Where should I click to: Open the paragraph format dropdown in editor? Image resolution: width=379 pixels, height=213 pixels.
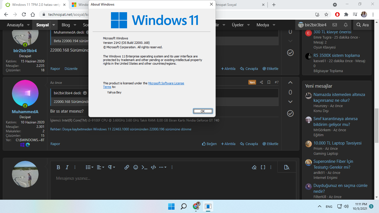(112, 167)
